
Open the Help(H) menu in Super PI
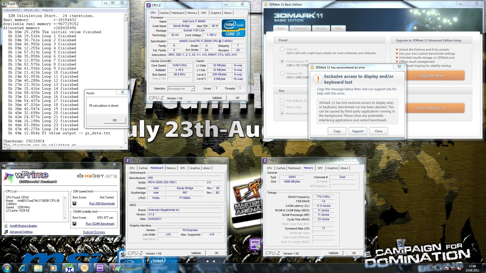pyautogui.click(x=48, y=10)
